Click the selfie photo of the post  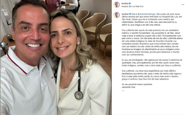pyautogui.click(x=56, y=57)
